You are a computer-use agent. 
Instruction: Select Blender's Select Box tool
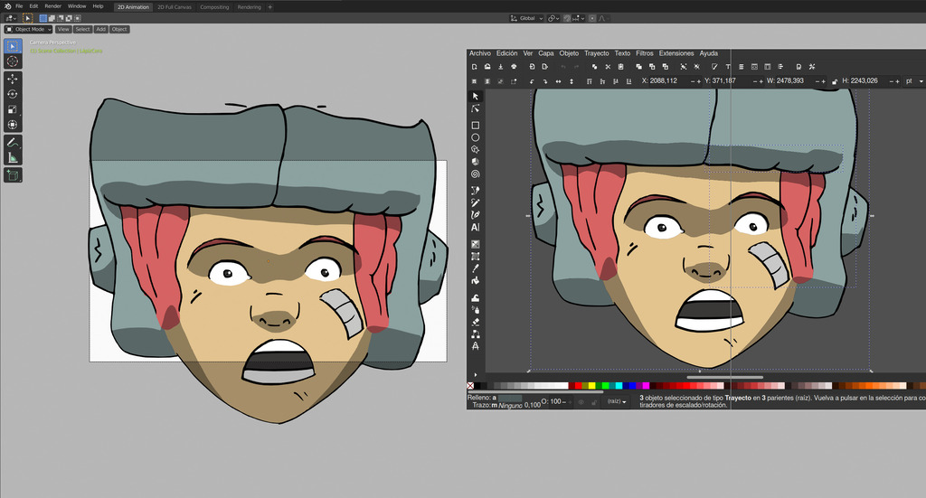13,46
